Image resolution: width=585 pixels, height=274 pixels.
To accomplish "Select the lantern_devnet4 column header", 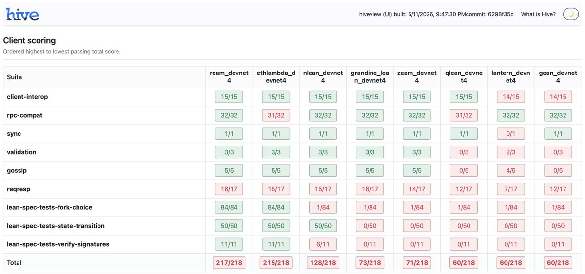I will point(510,77).
